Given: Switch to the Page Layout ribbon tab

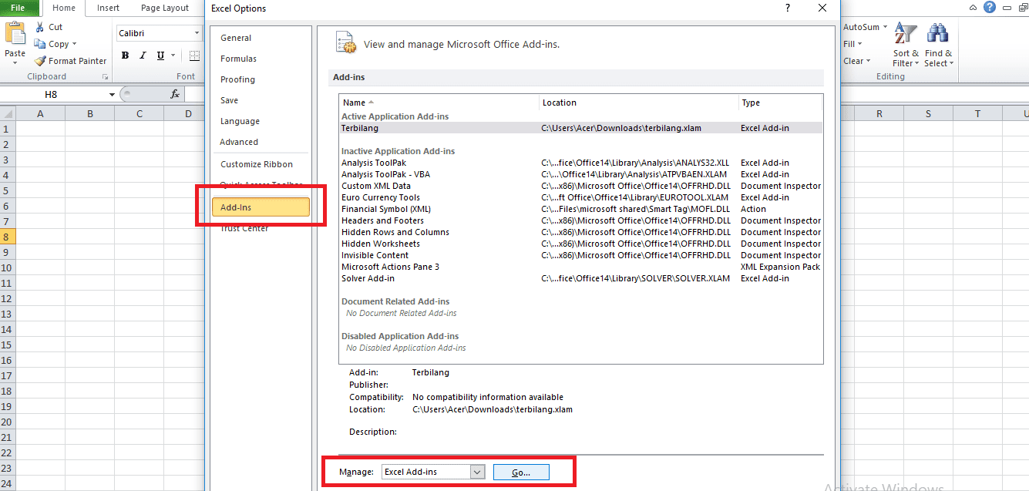Looking at the screenshot, I should pyautogui.click(x=165, y=8).
